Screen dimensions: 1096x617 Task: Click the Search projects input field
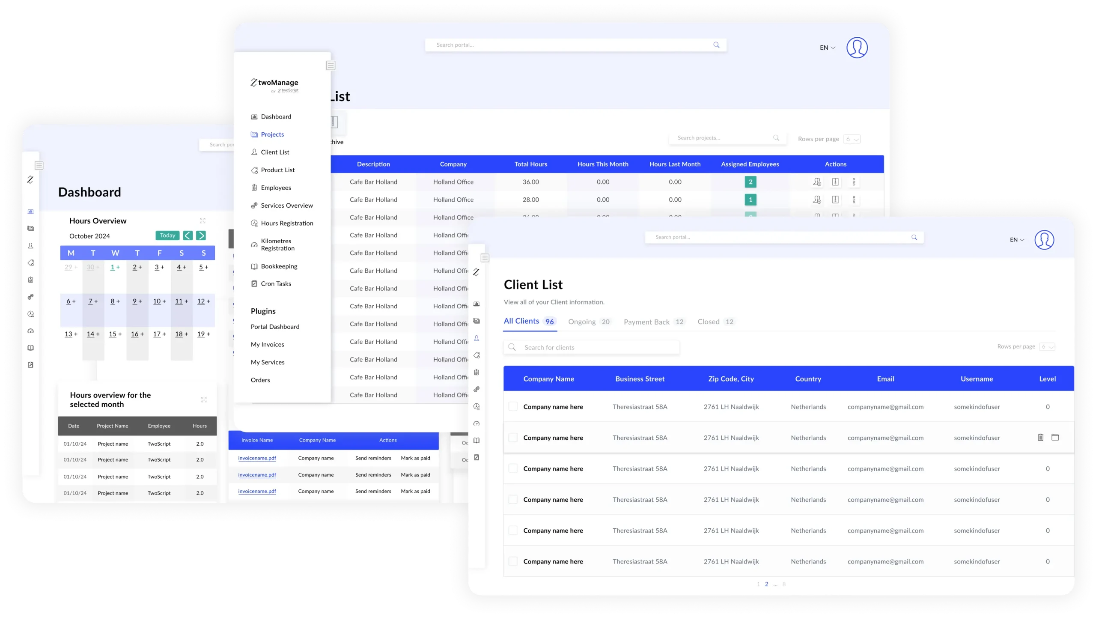pos(727,138)
